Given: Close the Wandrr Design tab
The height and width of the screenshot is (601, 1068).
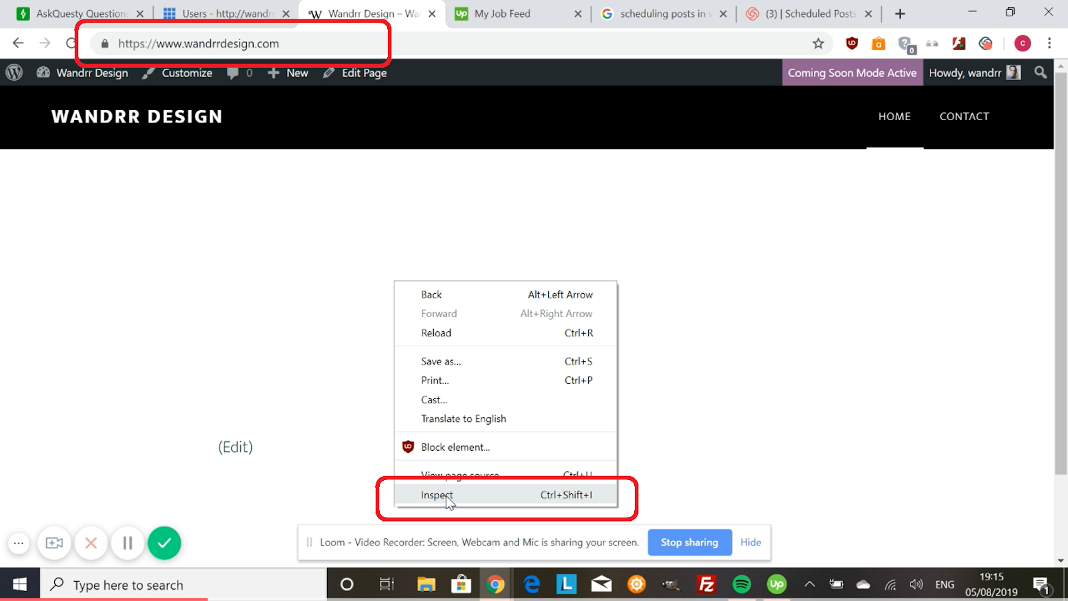Looking at the screenshot, I should [432, 13].
